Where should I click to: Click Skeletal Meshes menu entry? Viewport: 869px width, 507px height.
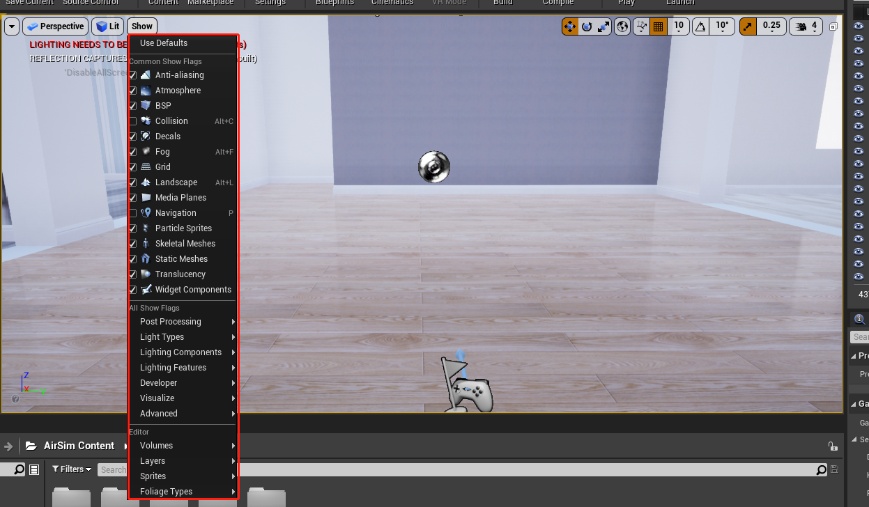(x=183, y=244)
